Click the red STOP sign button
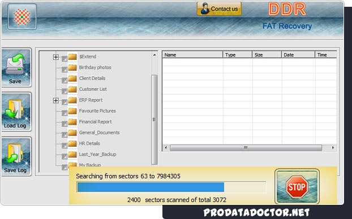The image size is (352, 219). pyautogui.click(x=297, y=186)
